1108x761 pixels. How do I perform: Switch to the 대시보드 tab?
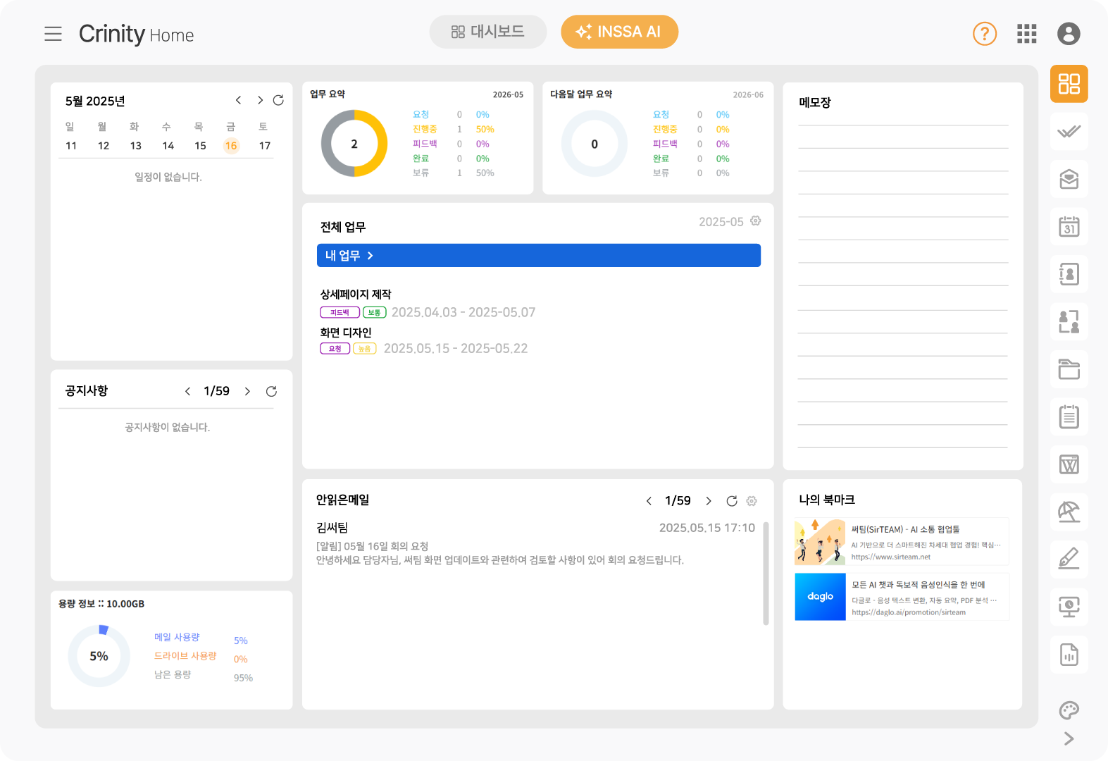(488, 32)
